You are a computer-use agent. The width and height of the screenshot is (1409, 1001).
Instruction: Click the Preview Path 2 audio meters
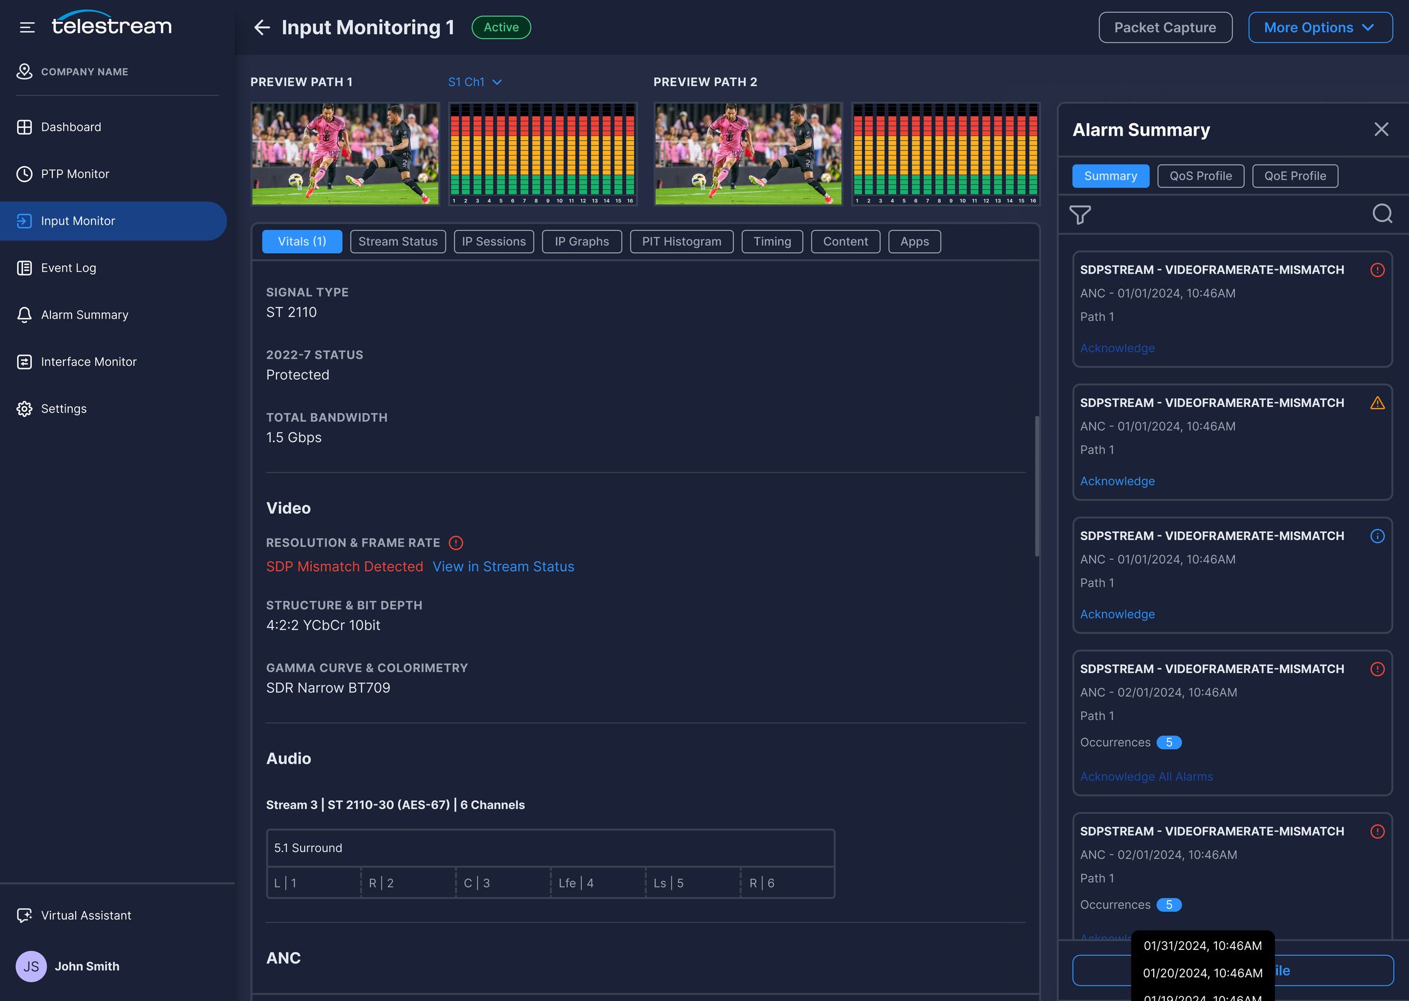pos(945,154)
